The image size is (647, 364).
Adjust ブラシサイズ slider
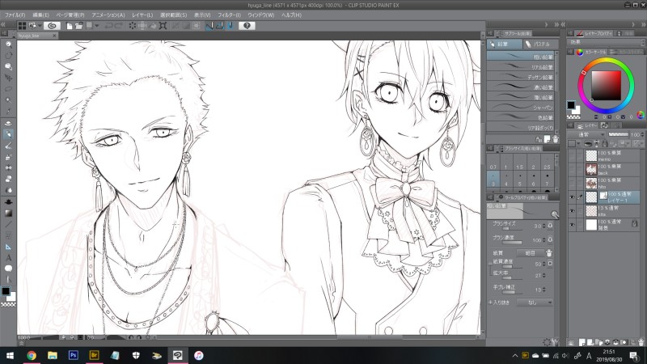(x=512, y=229)
